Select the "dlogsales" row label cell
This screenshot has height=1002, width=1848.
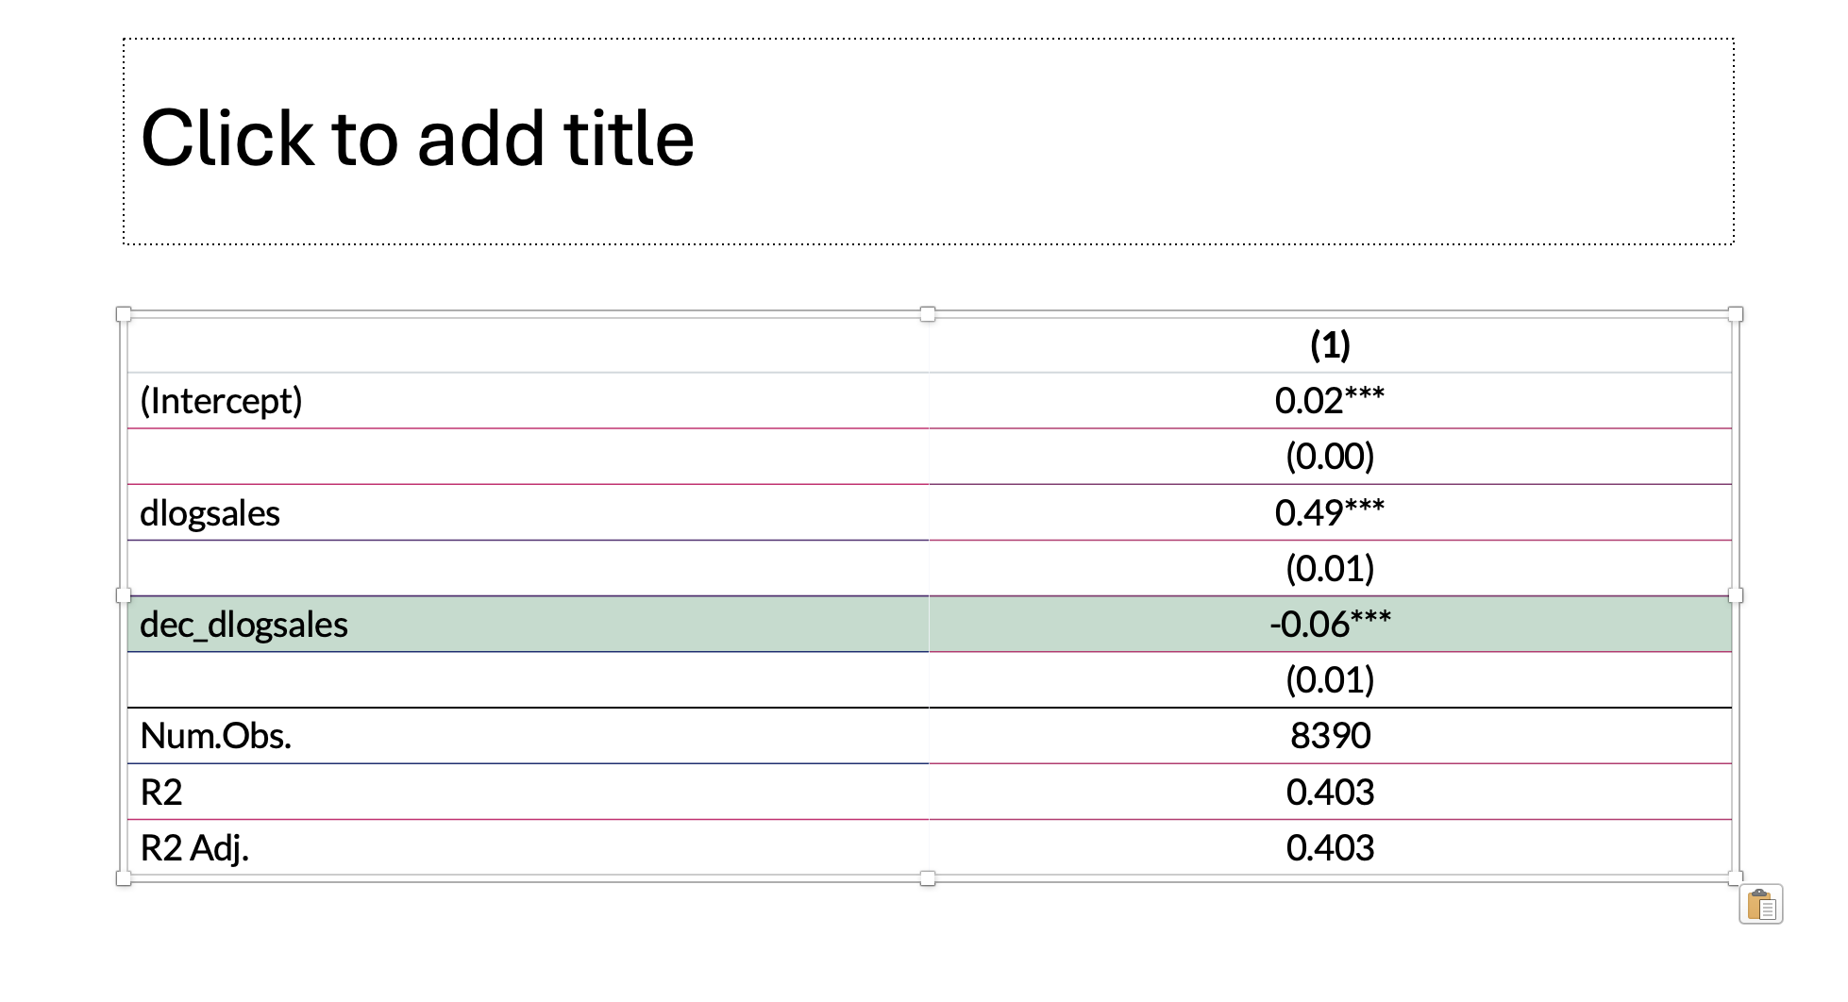pos(527,513)
